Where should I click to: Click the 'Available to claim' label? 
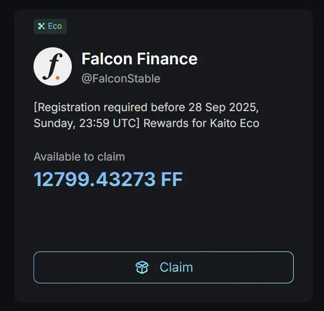point(79,157)
